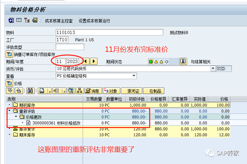Image resolution: width=247 pixels, height=164 pixels.
Task: Click 期末库存 price value 12.00
Action: tap(224, 135)
